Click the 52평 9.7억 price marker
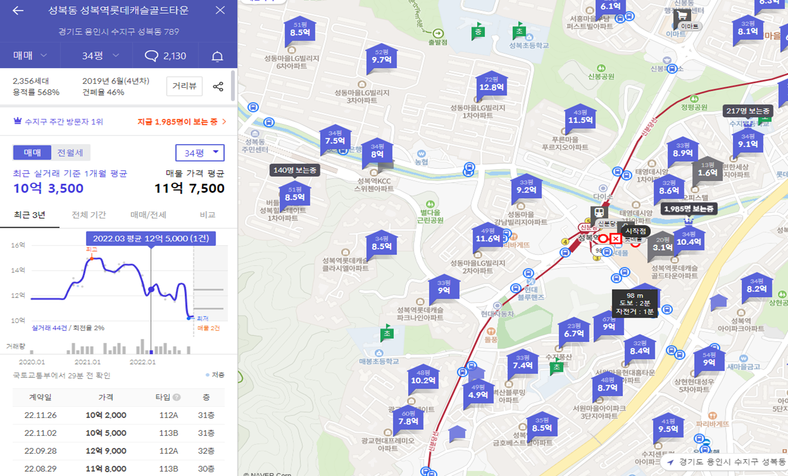The height and width of the screenshot is (476, 788). coord(381,59)
